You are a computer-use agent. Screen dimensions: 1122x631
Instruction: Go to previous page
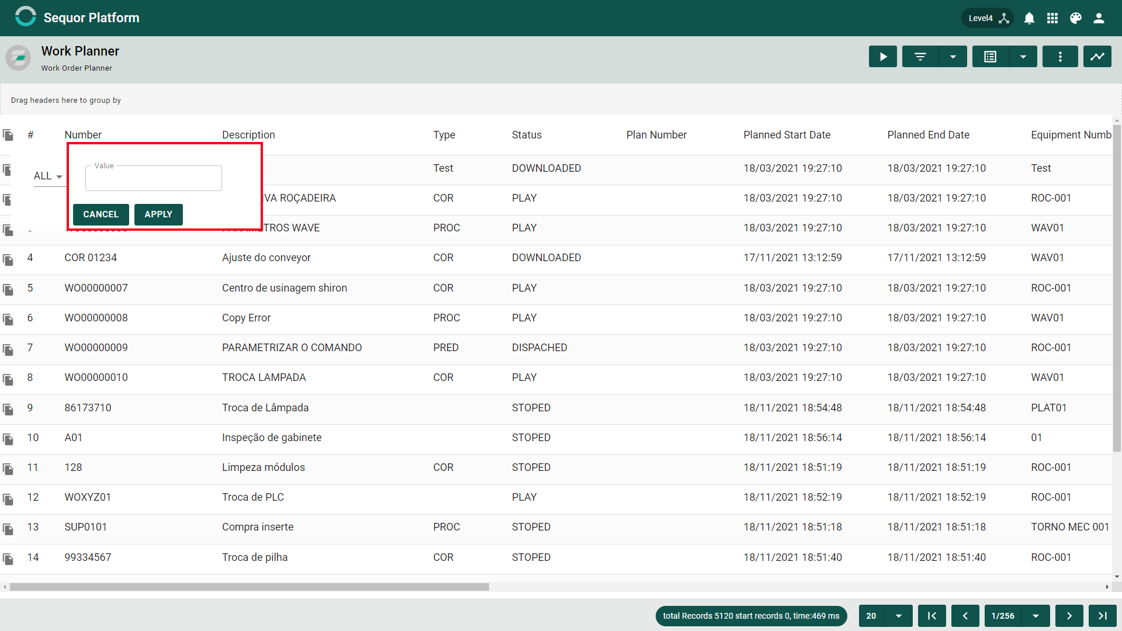[x=965, y=616]
